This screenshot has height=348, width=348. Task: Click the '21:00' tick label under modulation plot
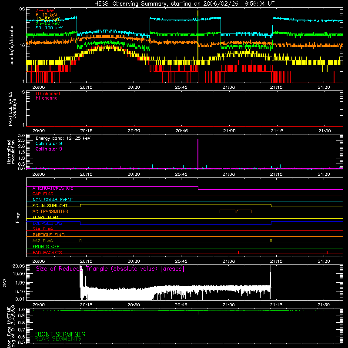pyautogui.click(x=229, y=174)
